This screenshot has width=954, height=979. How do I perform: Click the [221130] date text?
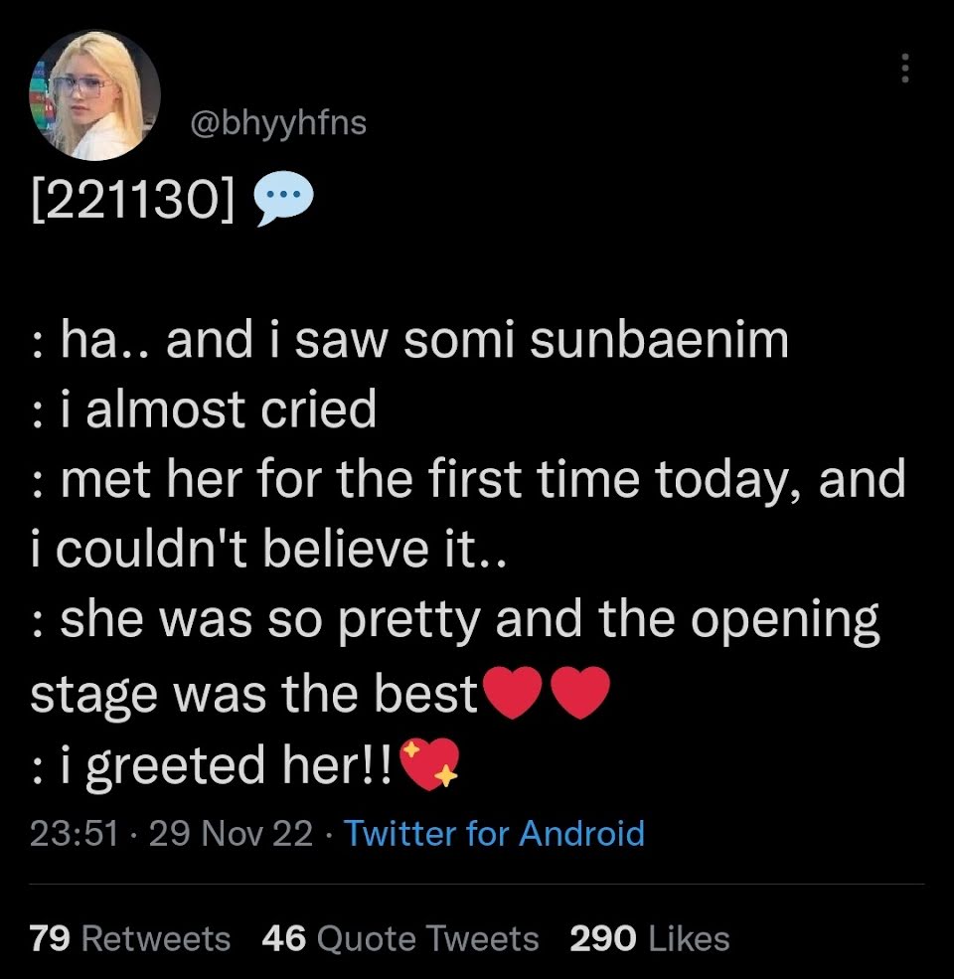click(133, 200)
